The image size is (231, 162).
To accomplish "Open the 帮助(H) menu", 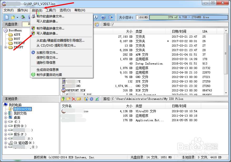I will click(x=80, y=10).
